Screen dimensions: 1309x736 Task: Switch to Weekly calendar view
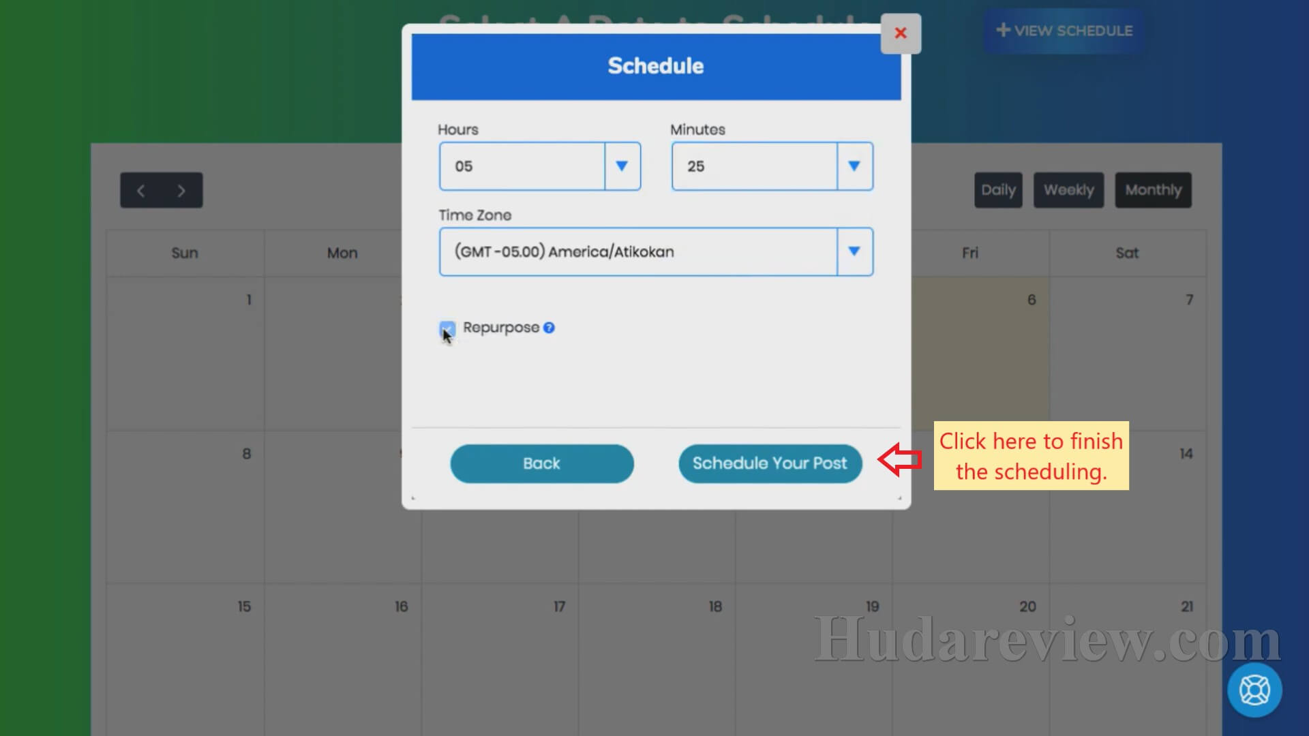(1069, 189)
